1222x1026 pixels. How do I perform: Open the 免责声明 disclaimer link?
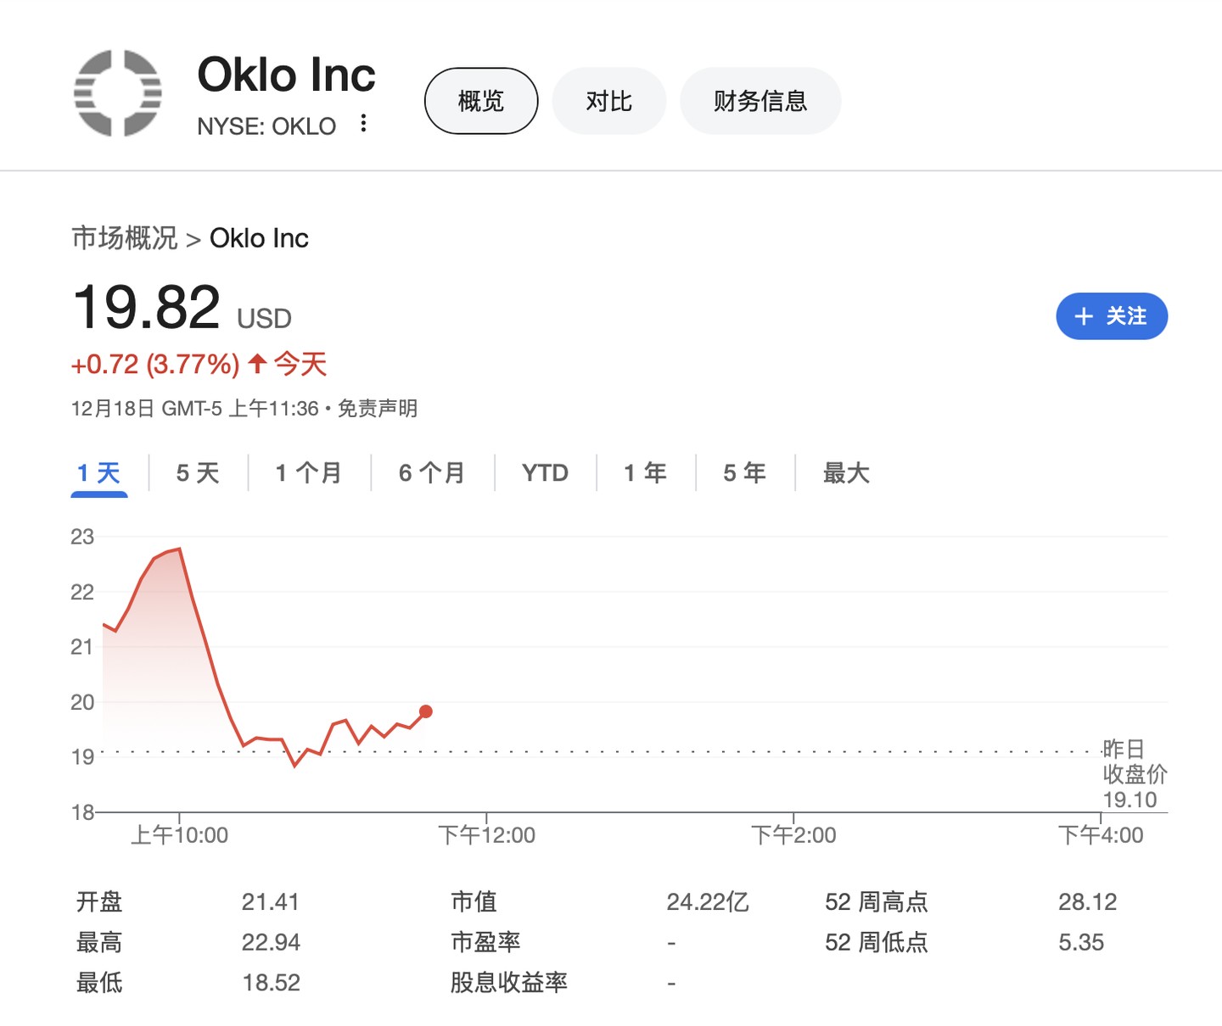[378, 409]
